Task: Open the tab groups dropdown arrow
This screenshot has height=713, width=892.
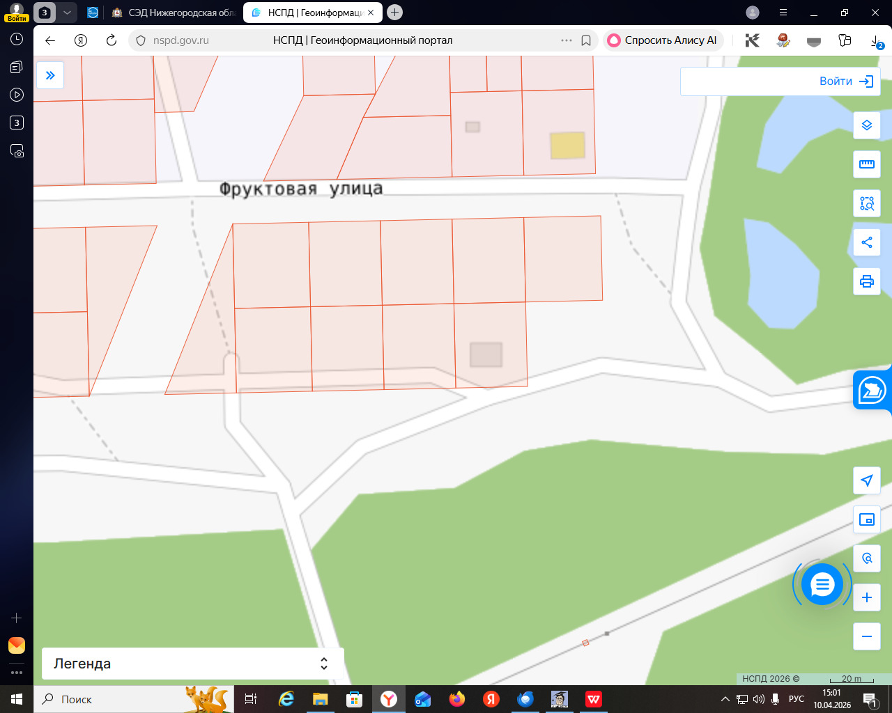Action: coord(67,13)
